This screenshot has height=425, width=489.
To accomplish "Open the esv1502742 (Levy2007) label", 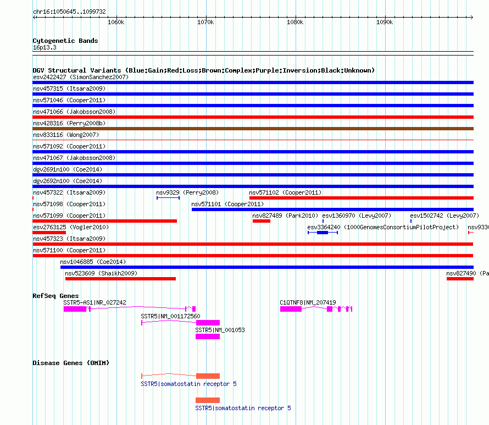I will (444, 216).
